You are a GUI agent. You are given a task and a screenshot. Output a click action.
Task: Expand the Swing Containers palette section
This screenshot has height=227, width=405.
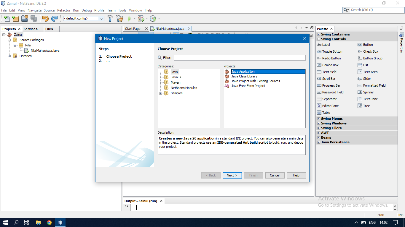[318, 34]
